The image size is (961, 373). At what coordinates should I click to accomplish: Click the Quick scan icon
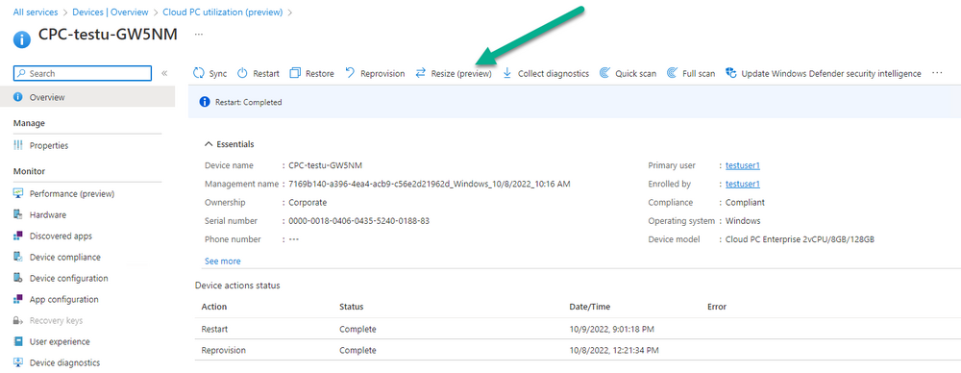pyautogui.click(x=604, y=74)
